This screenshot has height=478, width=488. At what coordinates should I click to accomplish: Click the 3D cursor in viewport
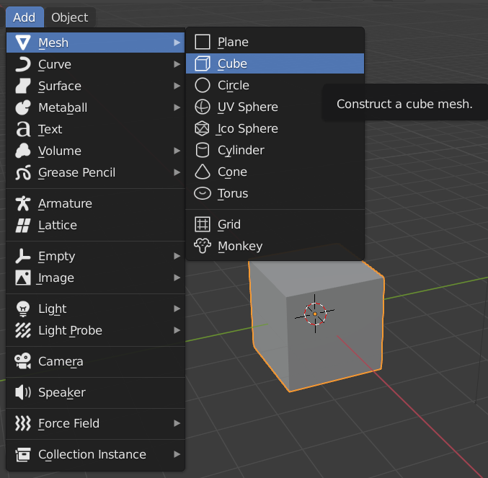click(x=315, y=314)
